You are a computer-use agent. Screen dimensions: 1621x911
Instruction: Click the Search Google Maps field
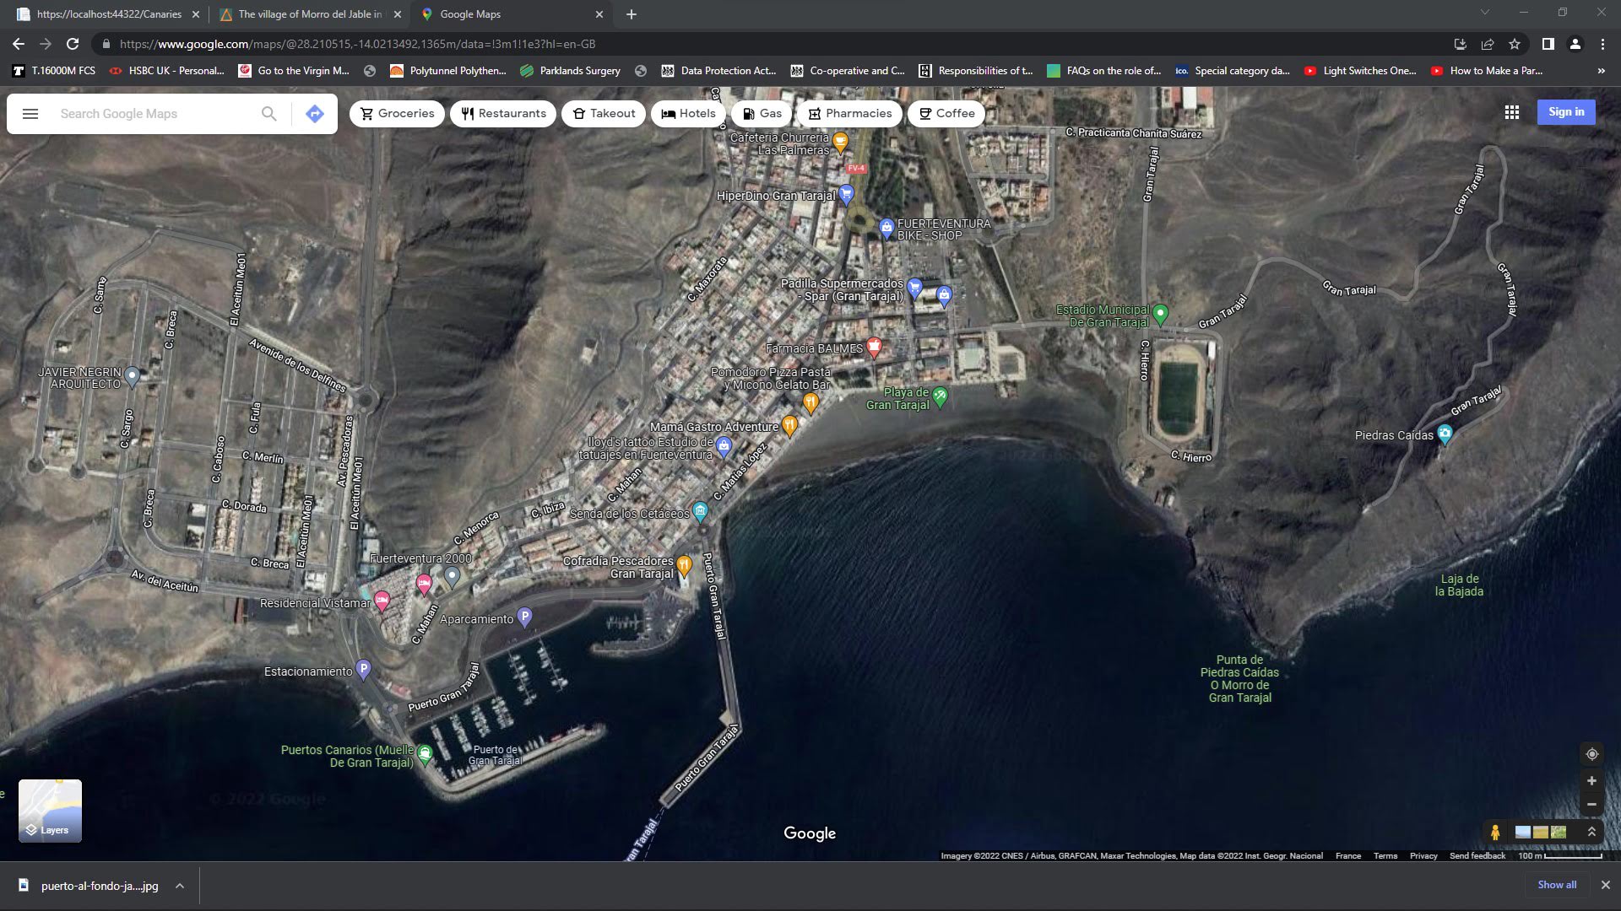point(152,114)
